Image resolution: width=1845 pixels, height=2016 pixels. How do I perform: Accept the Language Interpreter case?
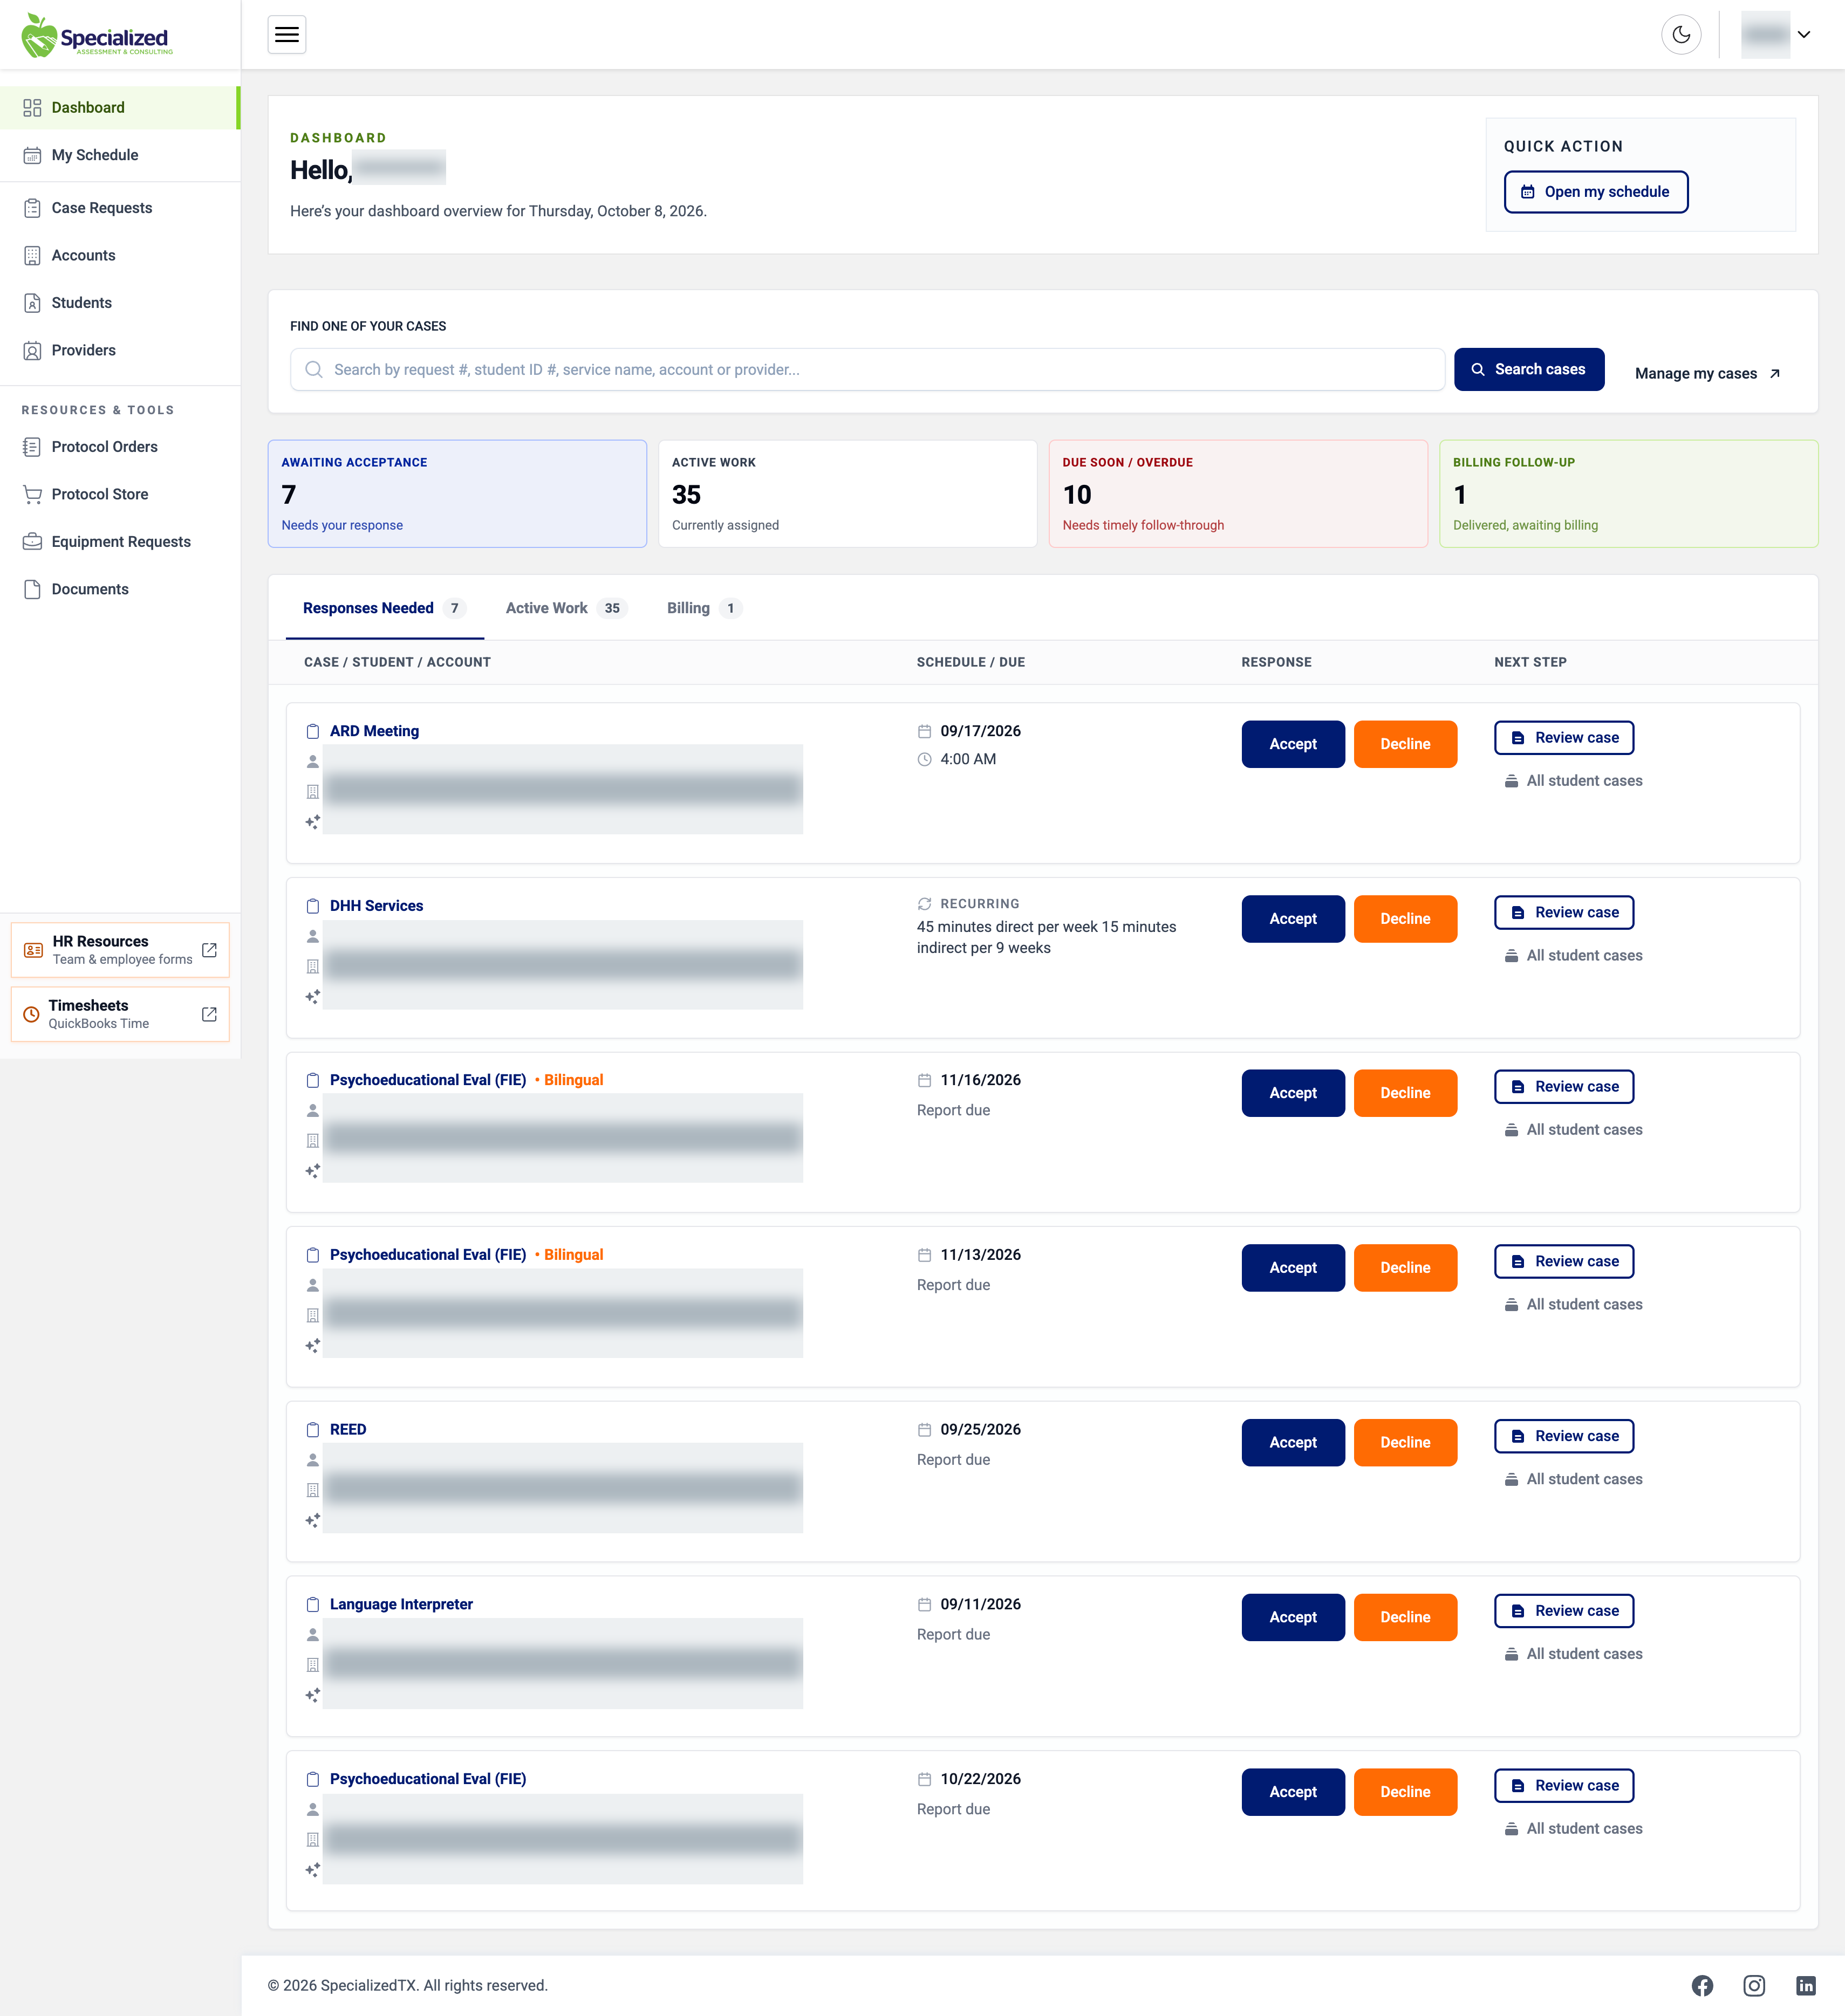1293,1617
